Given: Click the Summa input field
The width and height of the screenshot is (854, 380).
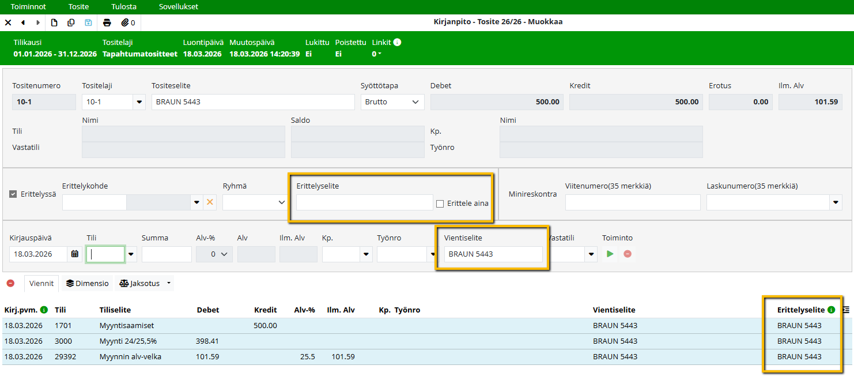Looking at the screenshot, I should pyautogui.click(x=167, y=254).
